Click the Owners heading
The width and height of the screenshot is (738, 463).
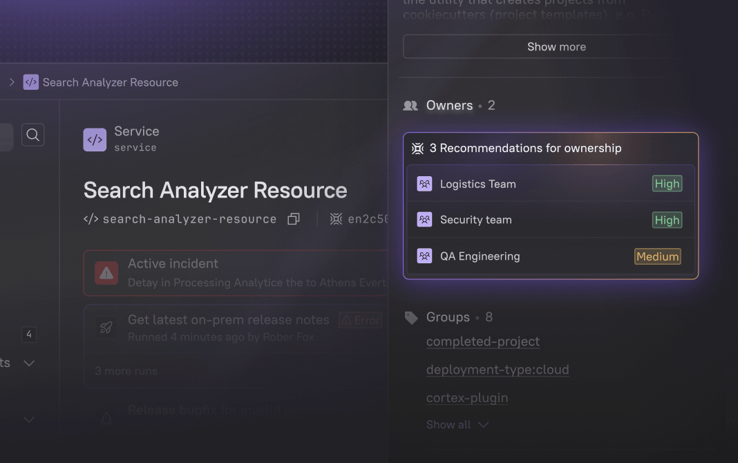tap(449, 106)
